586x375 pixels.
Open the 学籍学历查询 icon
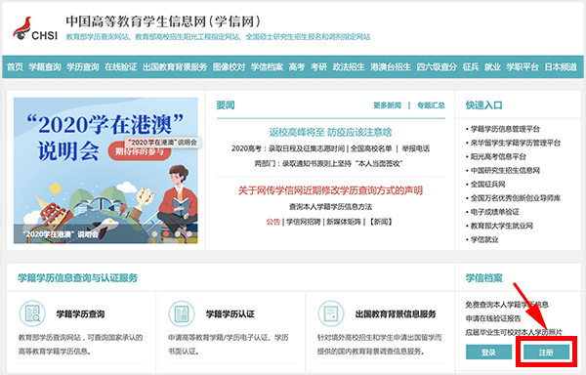pyautogui.click(x=32, y=313)
